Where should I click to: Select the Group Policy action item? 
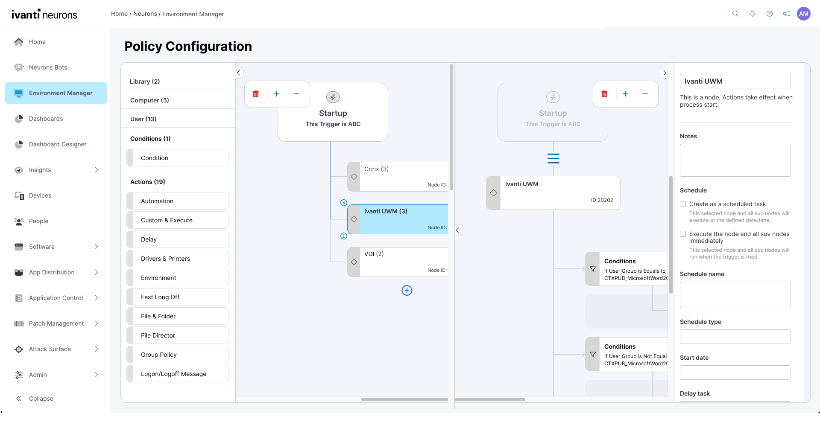pyautogui.click(x=178, y=355)
